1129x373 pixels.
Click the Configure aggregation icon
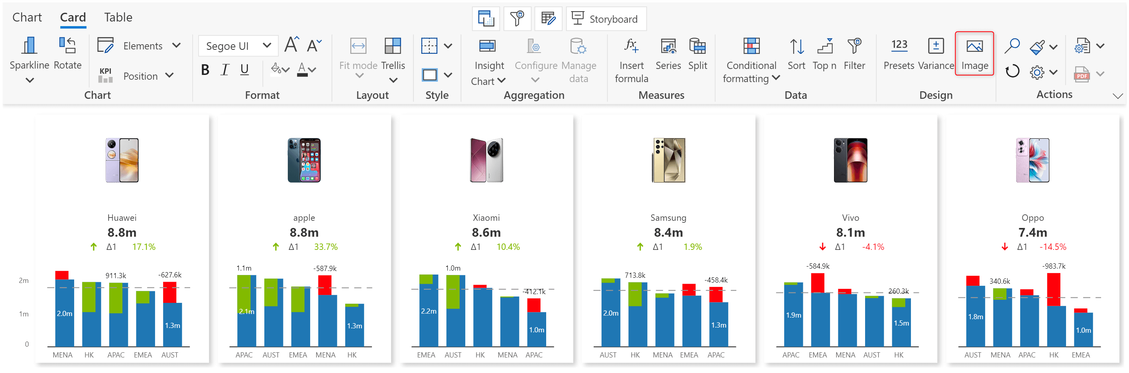pos(533,46)
